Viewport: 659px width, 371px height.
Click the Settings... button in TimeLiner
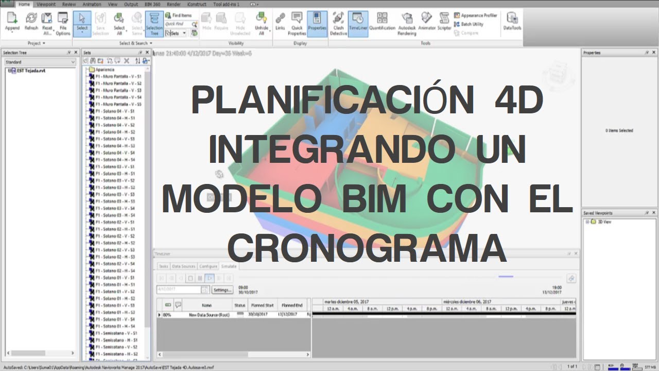tap(222, 290)
